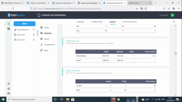This screenshot has width=182, height=102.
Task: Select the DADOS tab
Action: (113, 22)
